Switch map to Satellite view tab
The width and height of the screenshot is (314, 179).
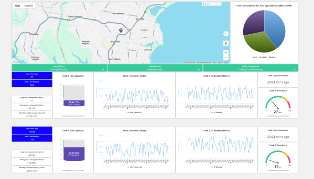click(x=28, y=5)
